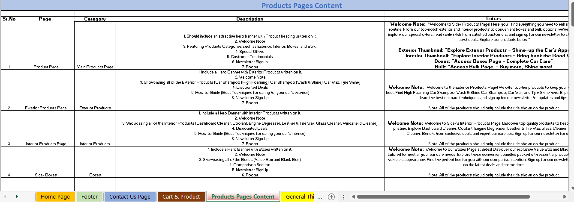Image resolution: width=574 pixels, height=202 pixels.
Task: Click the horizontal scrollbar right arrow
Action: (565, 197)
